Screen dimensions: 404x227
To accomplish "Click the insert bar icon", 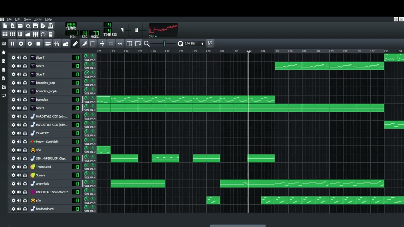I will coord(129,44).
